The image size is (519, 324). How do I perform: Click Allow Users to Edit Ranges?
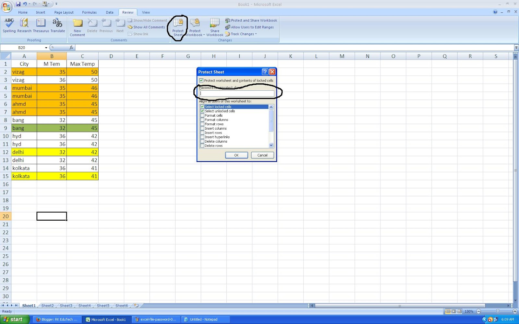tap(250, 27)
